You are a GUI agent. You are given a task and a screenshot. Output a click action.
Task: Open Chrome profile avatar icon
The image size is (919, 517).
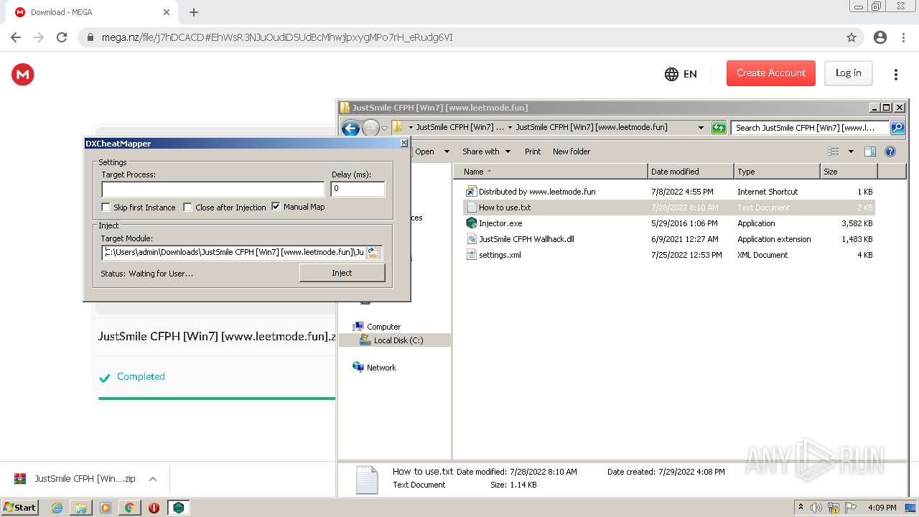tap(880, 37)
